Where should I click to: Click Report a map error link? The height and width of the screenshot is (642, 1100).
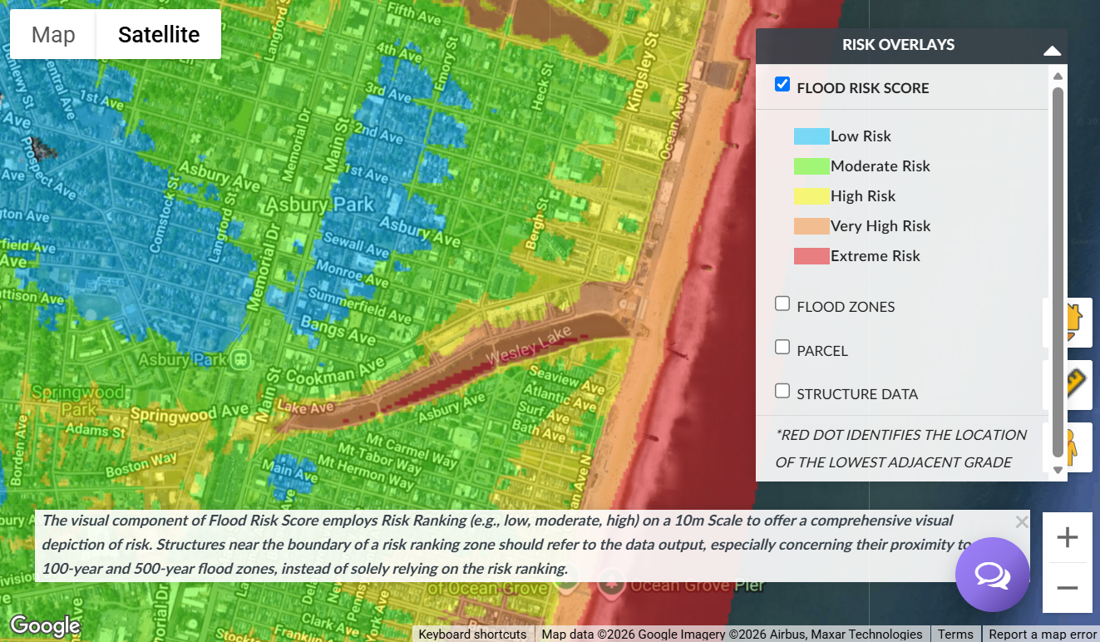[x=1042, y=634]
